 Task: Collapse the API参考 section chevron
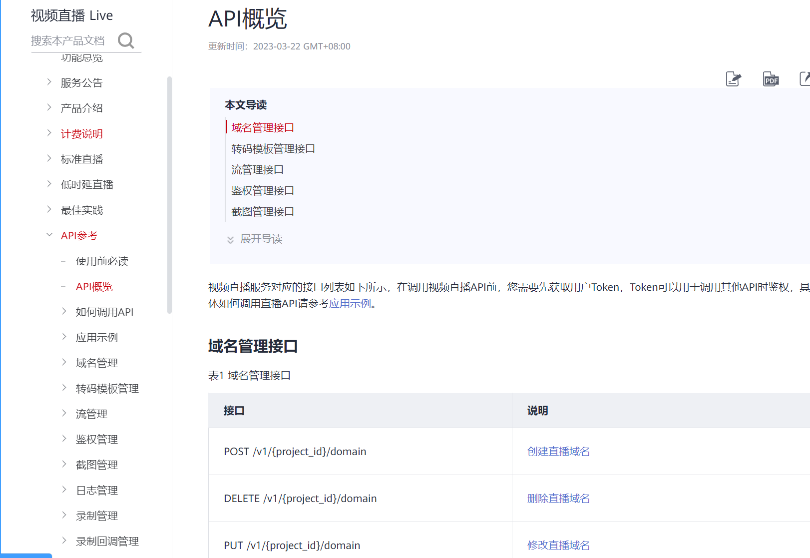[49, 235]
